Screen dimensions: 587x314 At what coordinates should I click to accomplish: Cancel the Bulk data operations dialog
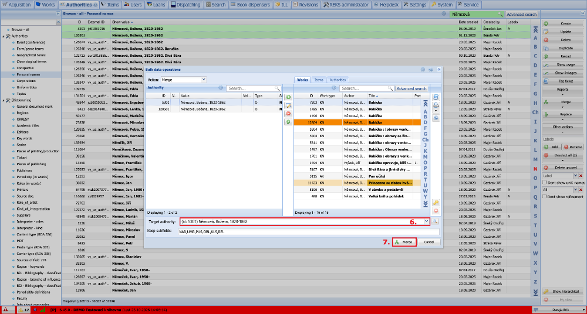point(429,242)
